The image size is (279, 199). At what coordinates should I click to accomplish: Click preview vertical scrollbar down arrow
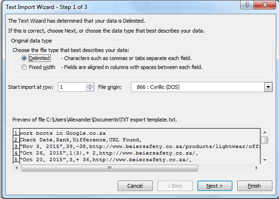coord(265,160)
